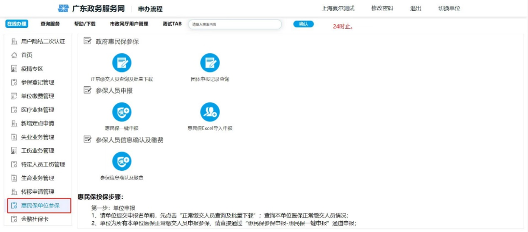
Task: Open the 帮助/下载 tab
Action: click(85, 24)
